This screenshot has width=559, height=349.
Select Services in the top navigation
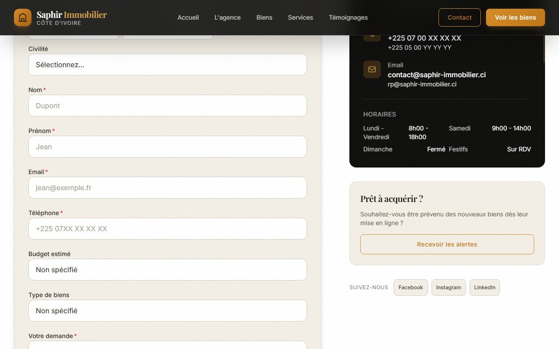click(300, 17)
